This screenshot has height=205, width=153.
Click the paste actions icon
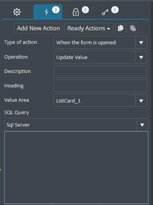[x=133, y=28]
